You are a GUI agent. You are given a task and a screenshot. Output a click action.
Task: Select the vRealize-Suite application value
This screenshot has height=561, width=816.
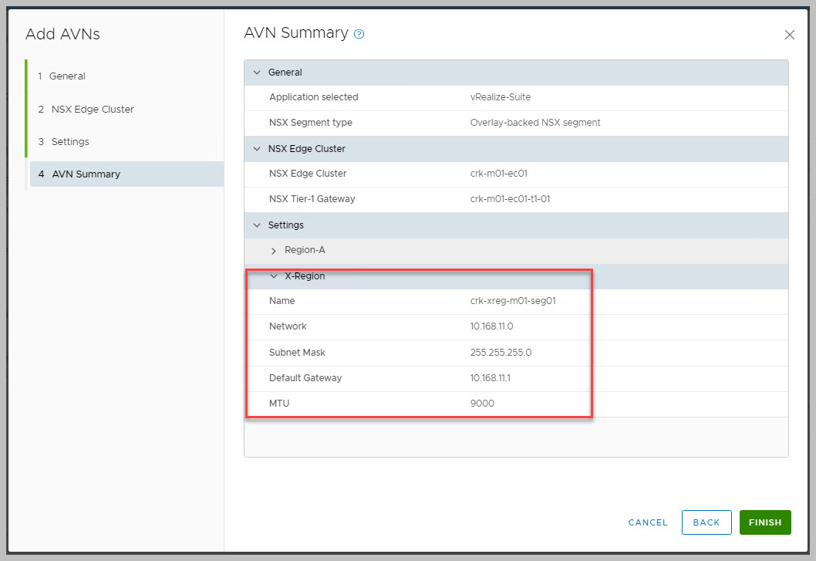tap(500, 97)
